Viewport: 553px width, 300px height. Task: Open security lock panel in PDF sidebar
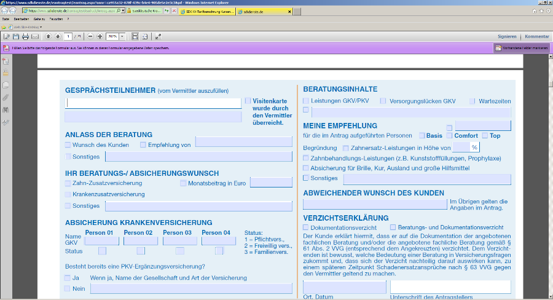6,73
